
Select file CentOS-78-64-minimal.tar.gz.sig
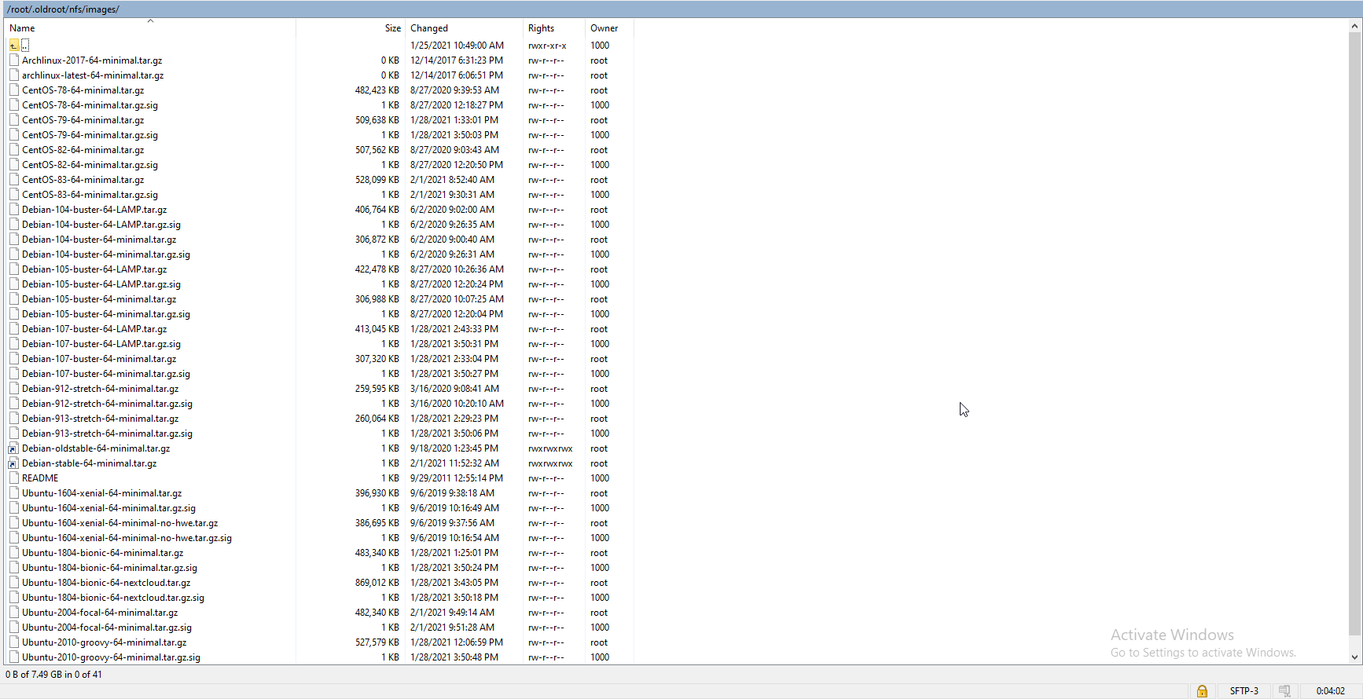click(90, 105)
